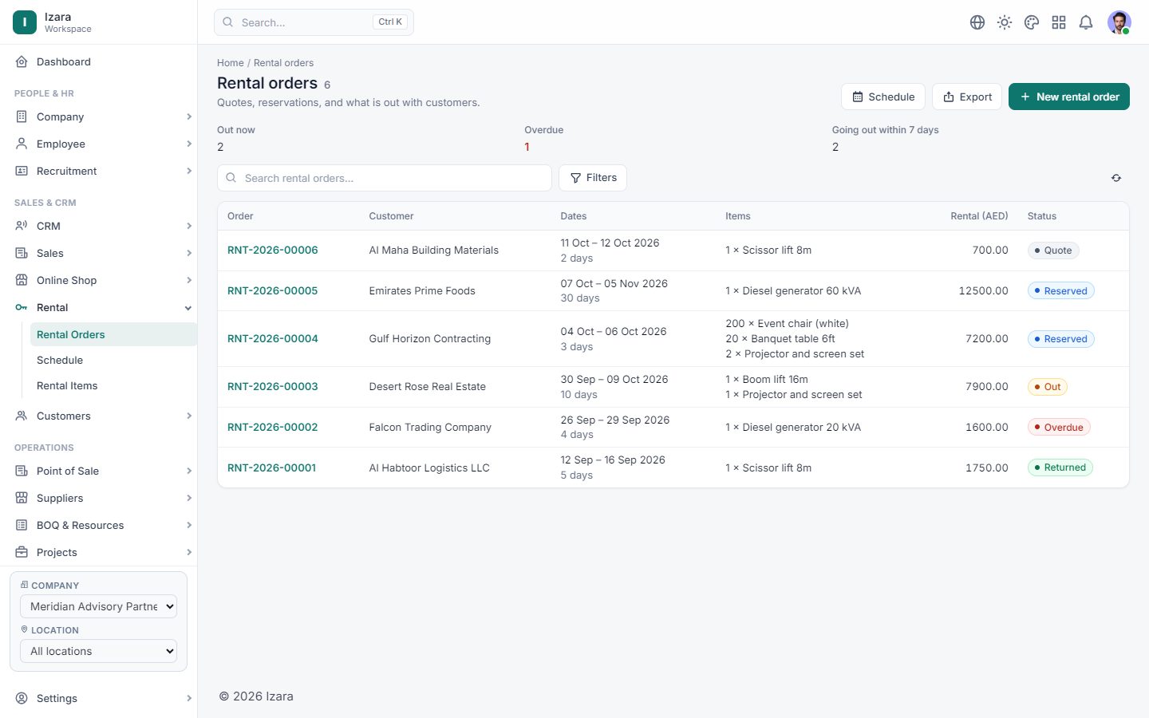This screenshot has width=1149, height=718.
Task: Click the Search rental orders field
Action: point(385,178)
